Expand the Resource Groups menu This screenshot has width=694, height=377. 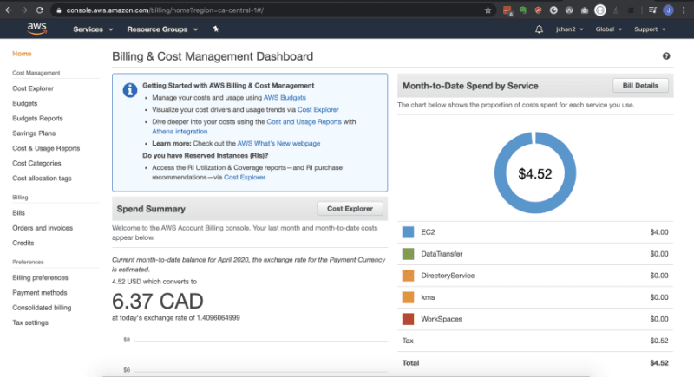click(x=162, y=29)
